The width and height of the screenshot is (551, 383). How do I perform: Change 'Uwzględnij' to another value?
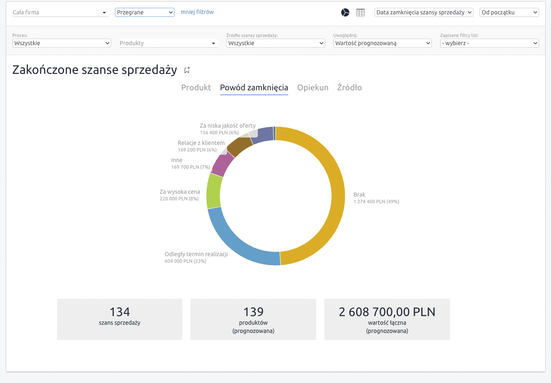coord(382,43)
